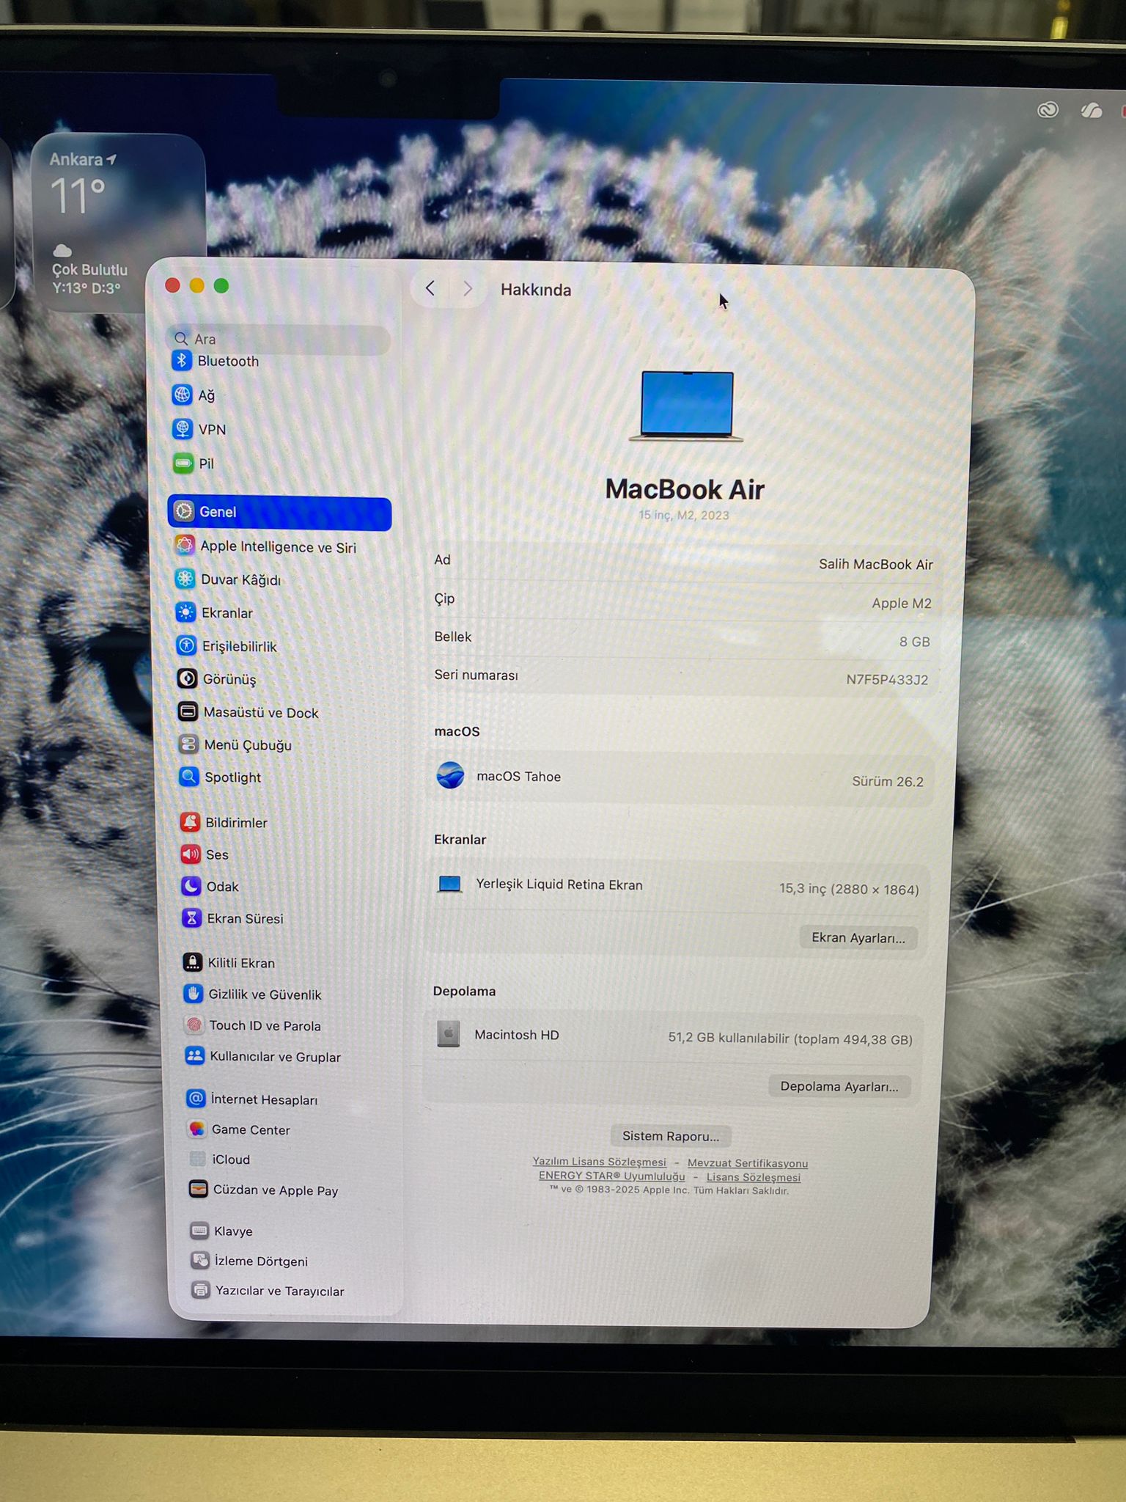1126x1502 pixels.
Task: Click the Ağ network globe icon
Action: [183, 395]
